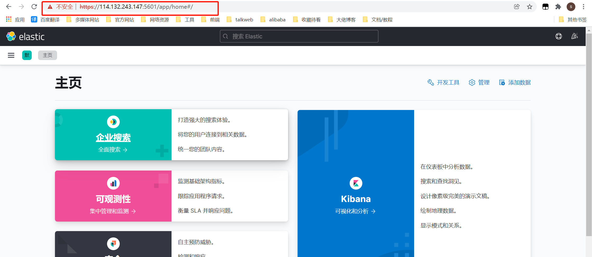The height and width of the screenshot is (257, 592).
Task: Open the 大佬博客 bookmark folder
Action: click(x=341, y=20)
